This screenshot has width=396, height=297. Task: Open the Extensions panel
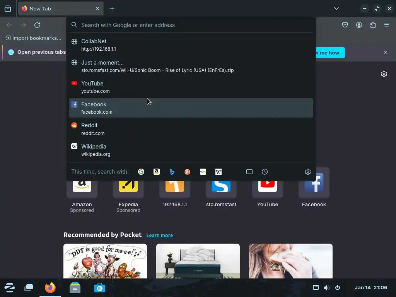(373, 25)
